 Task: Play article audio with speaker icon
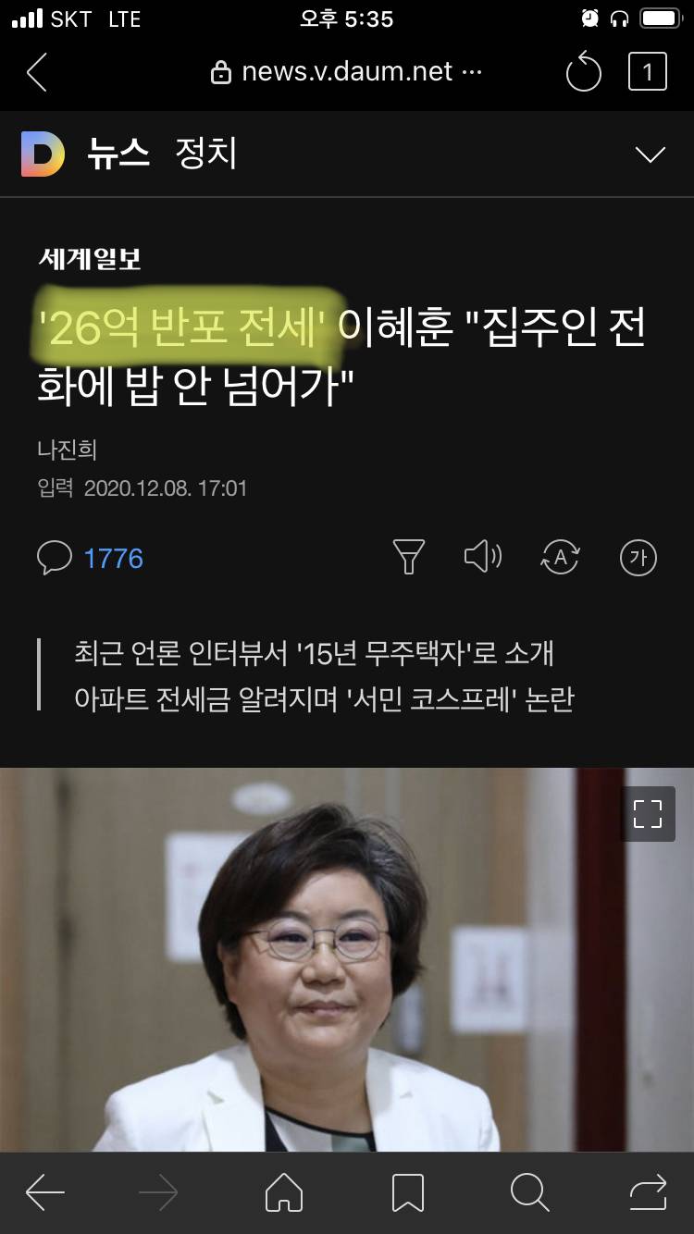pyautogui.click(x=482, y=557)
